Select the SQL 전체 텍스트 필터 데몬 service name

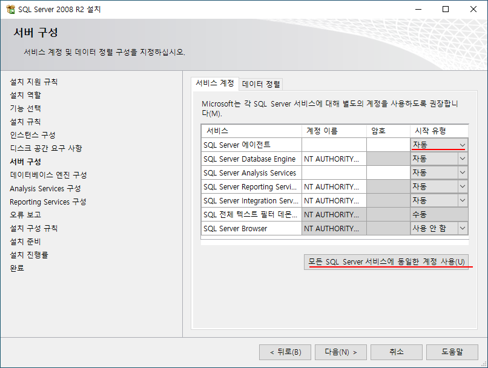pyautogui.click(x=251, y=215)
